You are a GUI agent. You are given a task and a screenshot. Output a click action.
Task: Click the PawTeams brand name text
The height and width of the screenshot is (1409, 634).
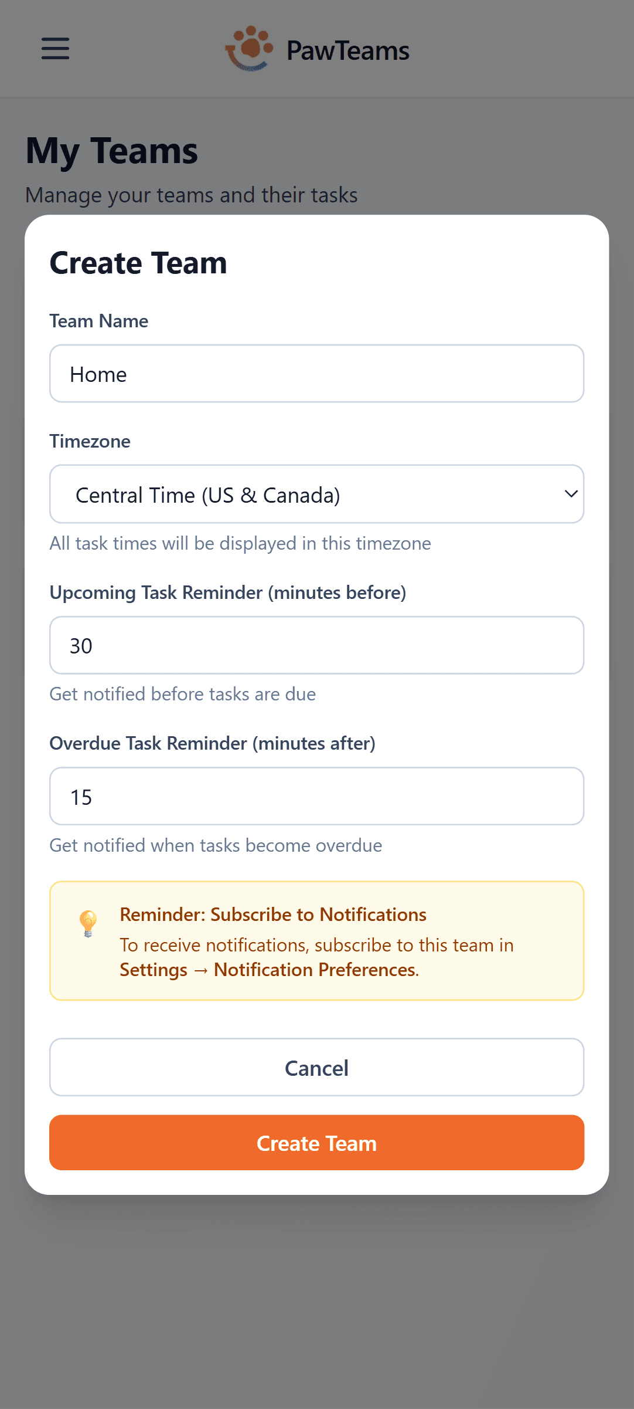coord(347,51)
